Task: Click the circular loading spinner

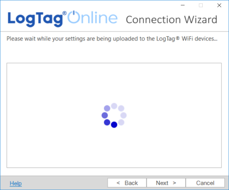Action: click(114, 115)
